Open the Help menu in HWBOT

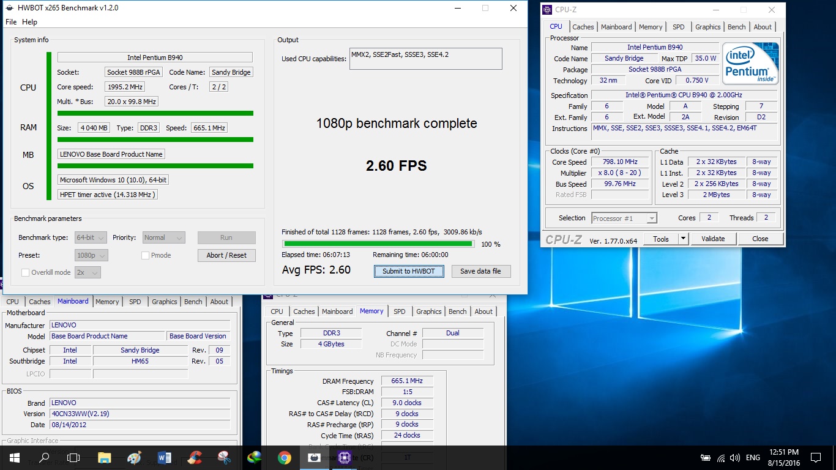(29, 22)
